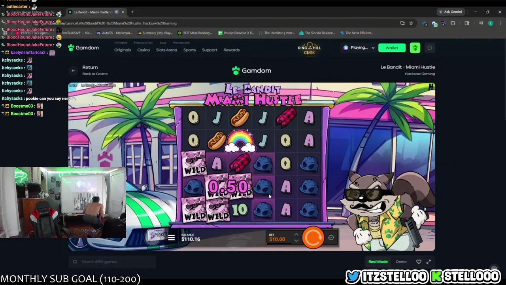
Task: Open the Chrome profile avatar
Action: coord(491,23)
